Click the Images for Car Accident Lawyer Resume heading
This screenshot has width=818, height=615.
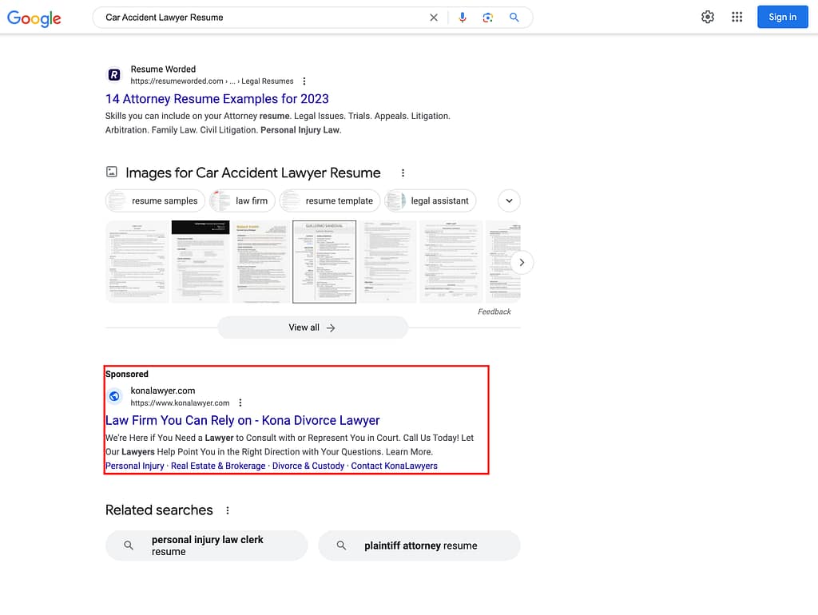[253, 173]
